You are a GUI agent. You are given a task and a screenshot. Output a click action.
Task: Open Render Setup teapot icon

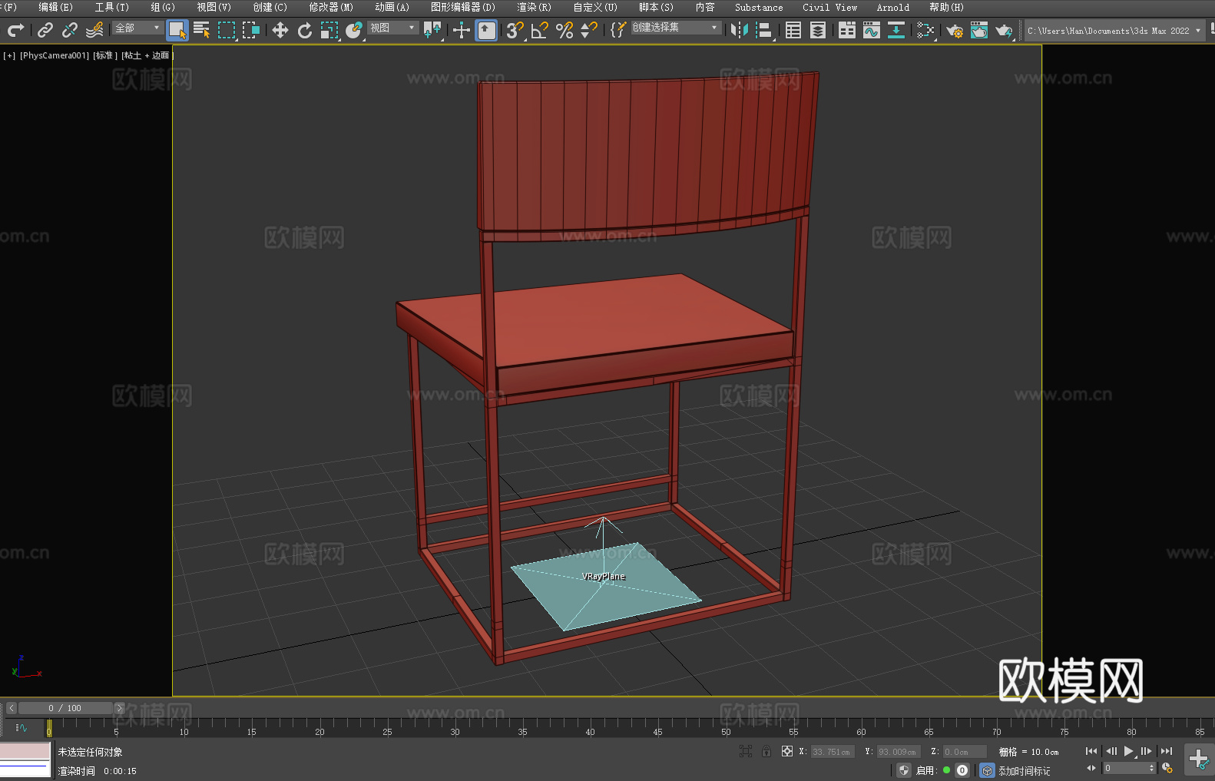coord(955,31)
